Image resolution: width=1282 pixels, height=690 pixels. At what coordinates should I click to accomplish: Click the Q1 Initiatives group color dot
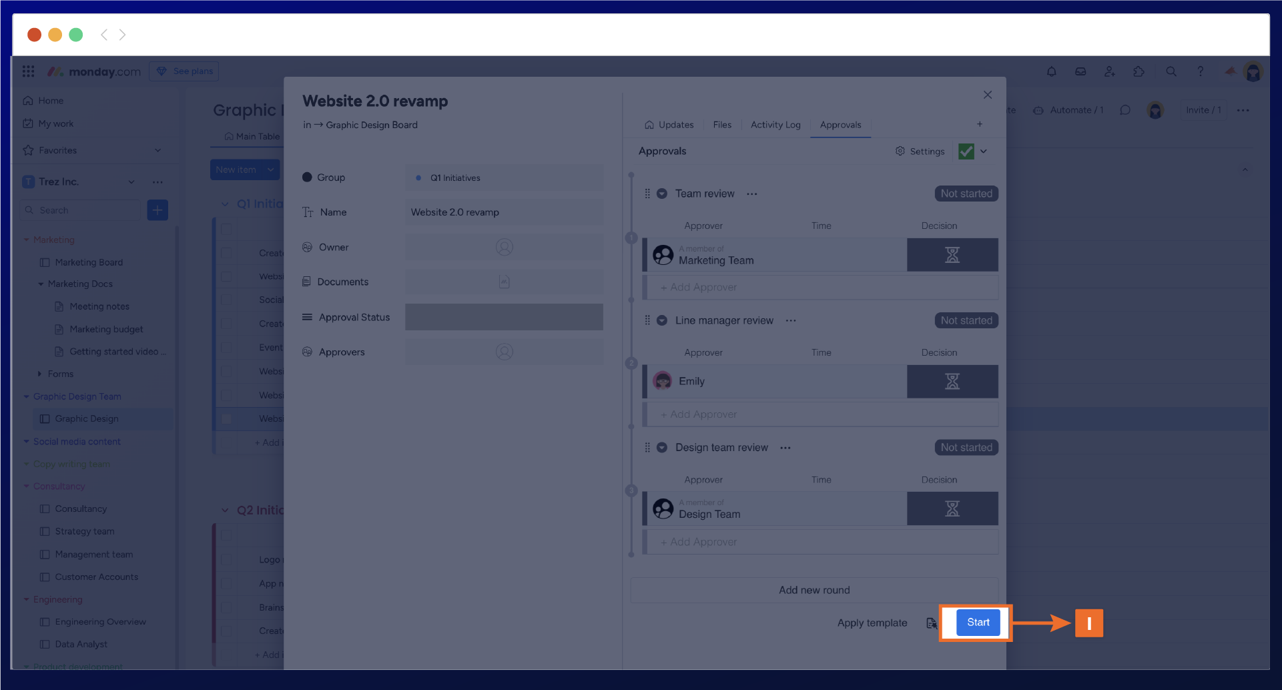[x=418, y=178]
